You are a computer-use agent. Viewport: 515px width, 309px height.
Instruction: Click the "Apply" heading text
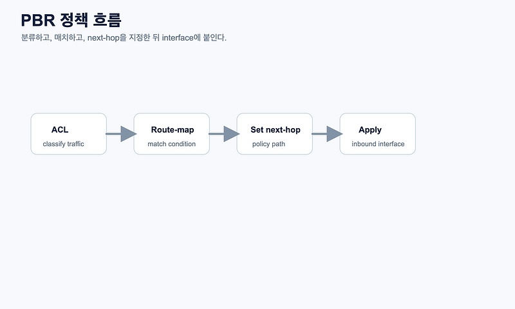point(370,130)
